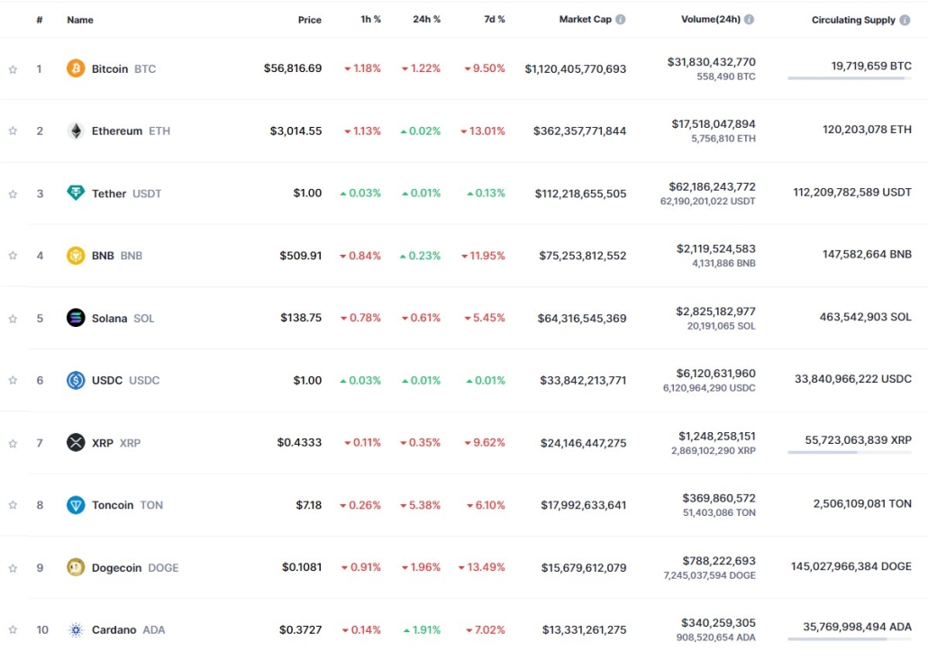Star Cardano to add it to watchlist

click(13, 629)
